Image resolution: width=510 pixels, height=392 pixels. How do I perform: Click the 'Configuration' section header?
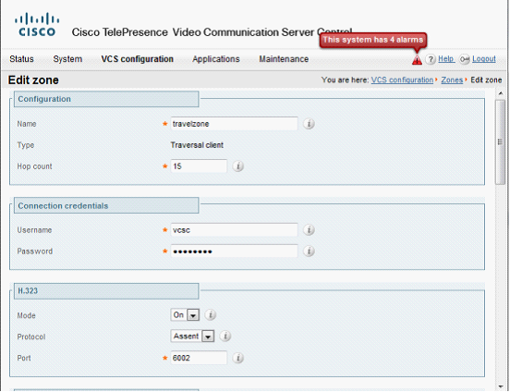[106, 99]
